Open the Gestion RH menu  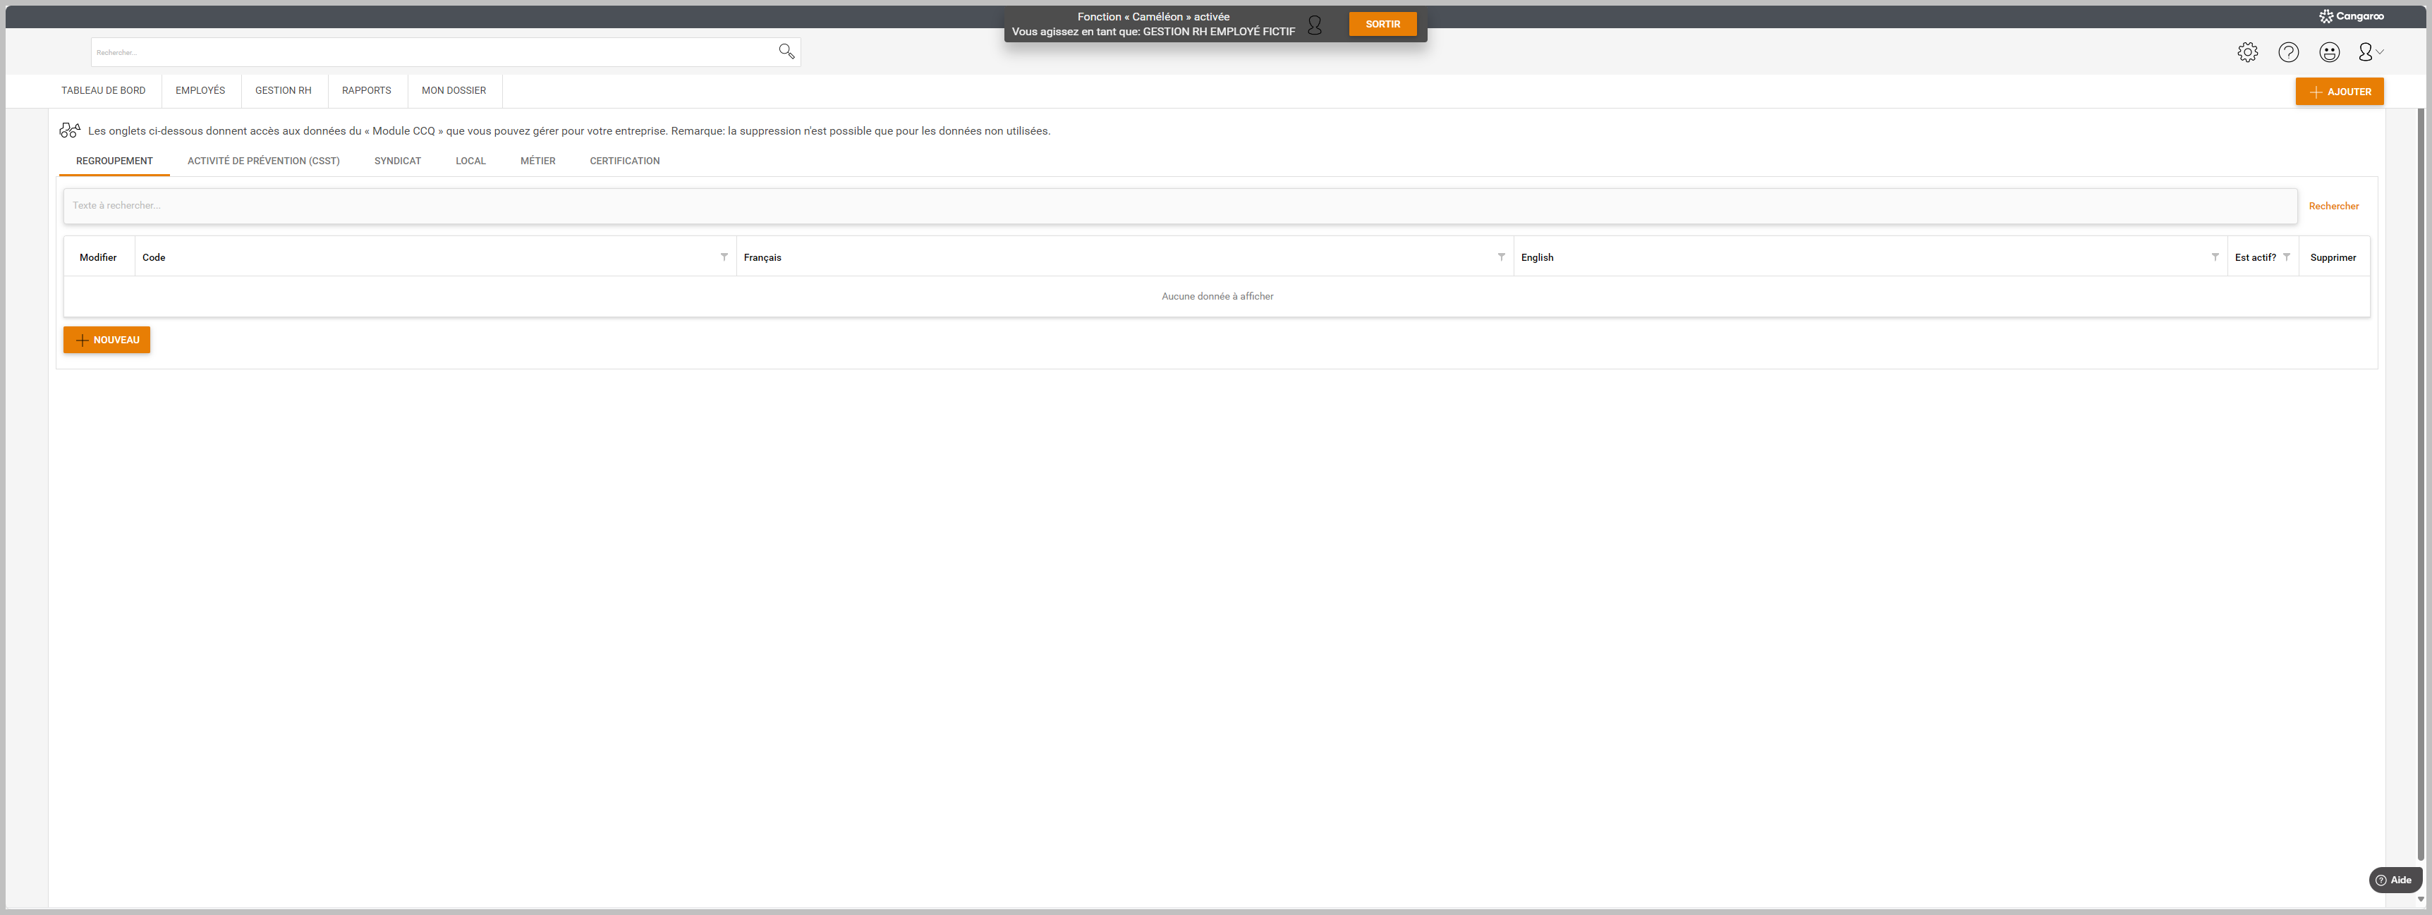284,90
